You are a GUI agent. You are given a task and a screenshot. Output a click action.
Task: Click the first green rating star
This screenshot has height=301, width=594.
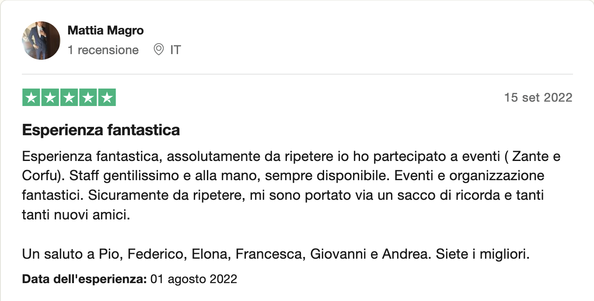click(x=31, y=98)
